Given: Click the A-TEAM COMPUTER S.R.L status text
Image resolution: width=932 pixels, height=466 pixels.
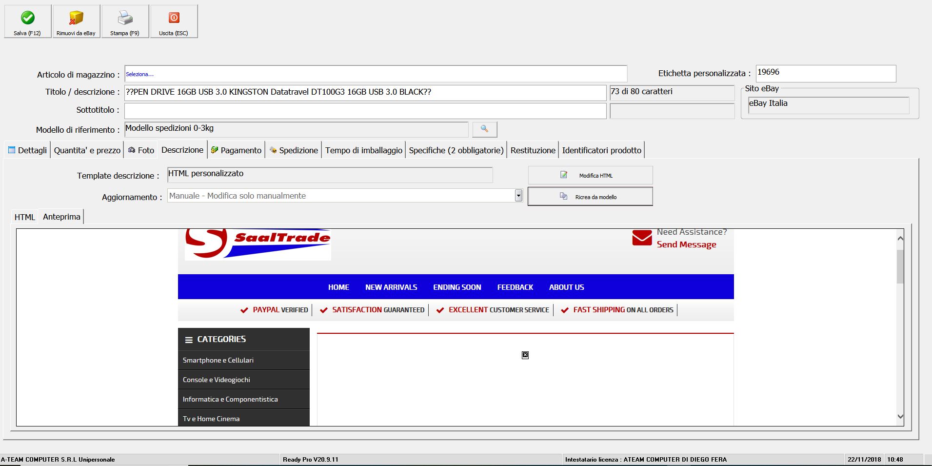Looking at the screenshot, I should 58,460.
